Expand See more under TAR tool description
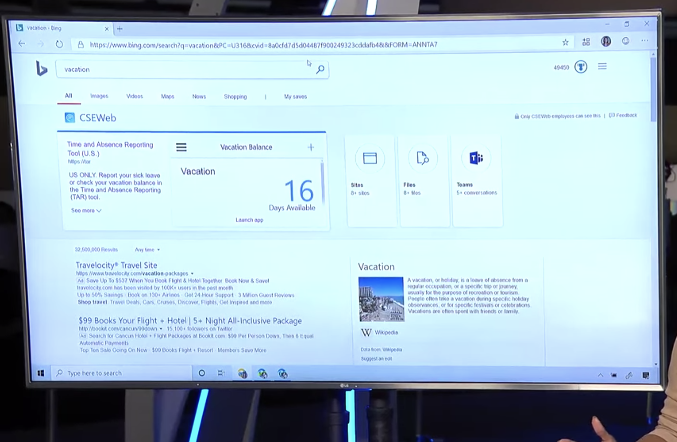This screenshot has width=677, height=442. 86,210
